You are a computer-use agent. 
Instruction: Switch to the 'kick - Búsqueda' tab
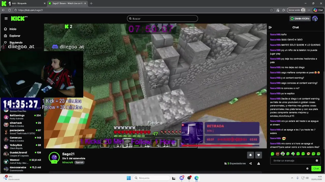(x=24, y=3)
